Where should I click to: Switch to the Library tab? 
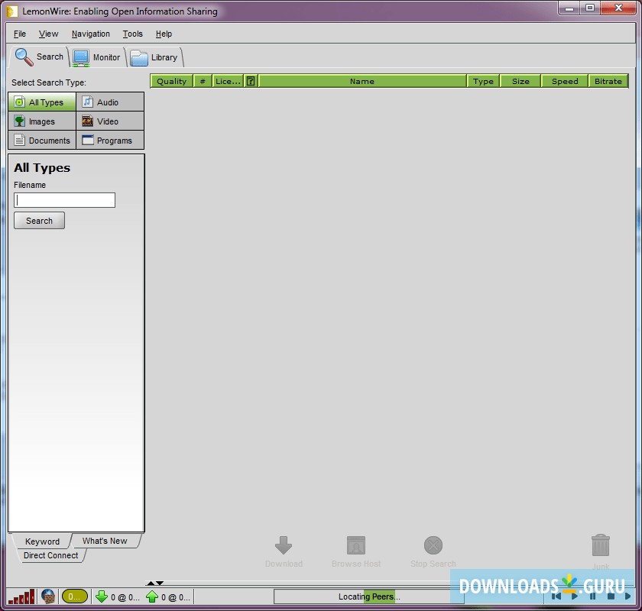tap(154, 57)
